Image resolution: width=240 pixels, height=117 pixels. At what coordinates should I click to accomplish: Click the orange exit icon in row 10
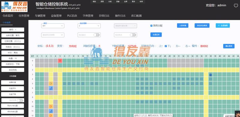51,106
